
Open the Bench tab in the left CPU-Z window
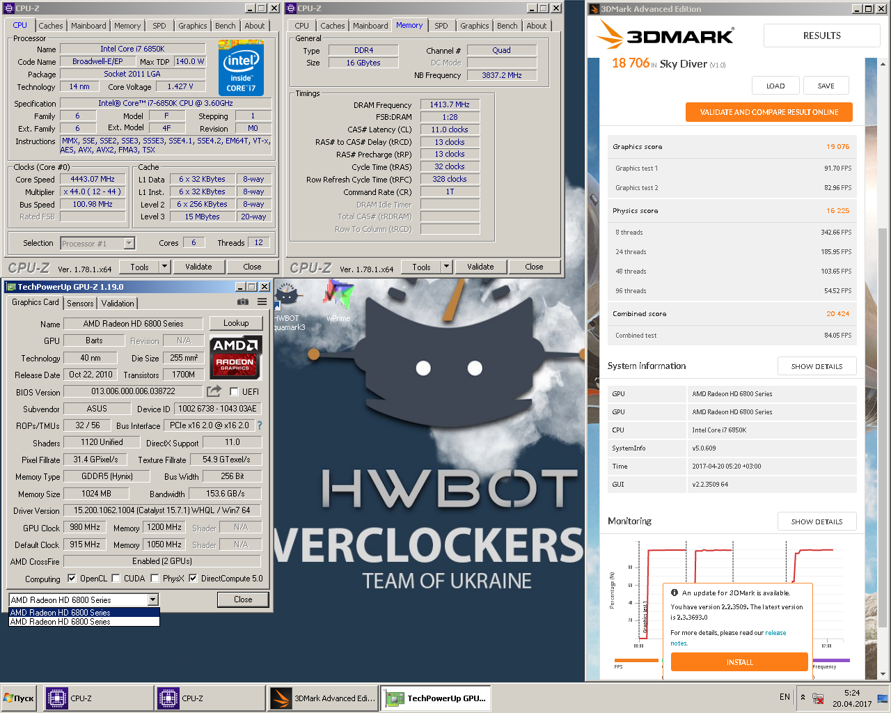[226, 26]
